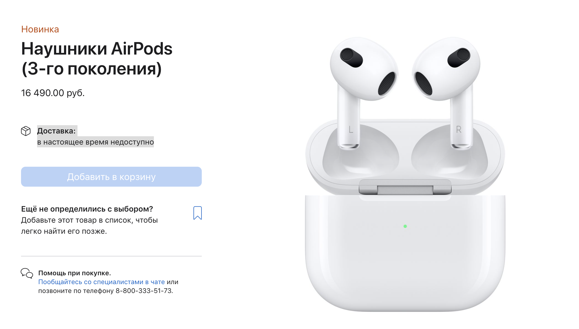Open the Пообщайтесь со специалистами в чате link

click(x=102, y=282)
